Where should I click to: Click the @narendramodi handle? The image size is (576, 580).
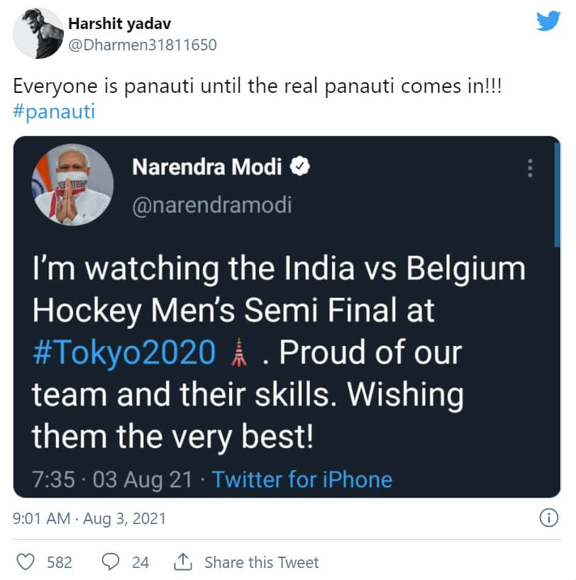[x=211, y=205]
